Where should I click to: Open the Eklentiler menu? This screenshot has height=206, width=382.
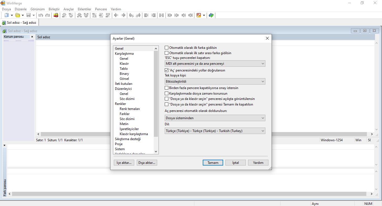click(84, 9)
